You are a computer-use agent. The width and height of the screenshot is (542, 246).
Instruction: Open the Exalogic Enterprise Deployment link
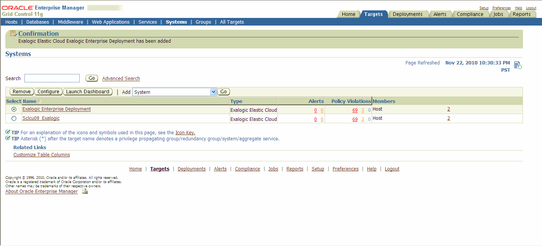click(x=56, y=109)
